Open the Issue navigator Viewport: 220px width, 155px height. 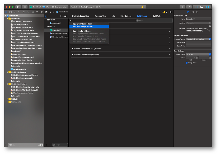click(x=24, y=12)
